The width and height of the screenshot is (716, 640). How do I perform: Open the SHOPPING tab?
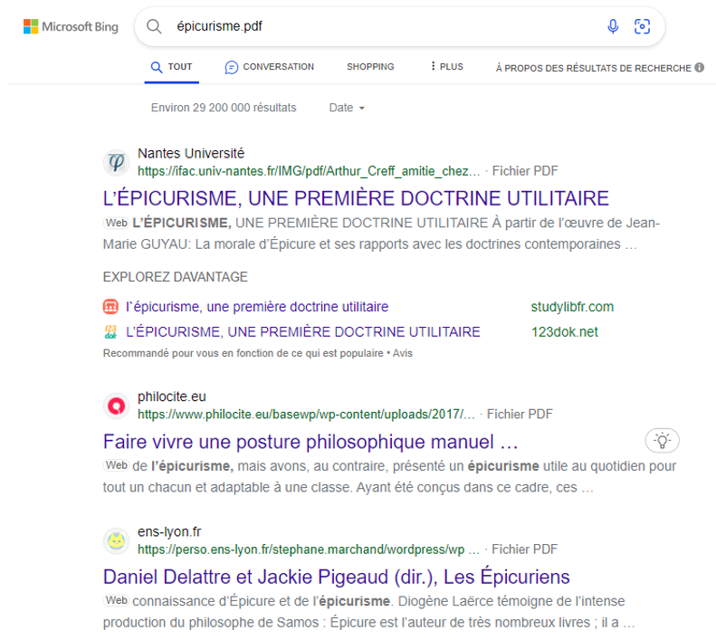[x=370, y=67]
